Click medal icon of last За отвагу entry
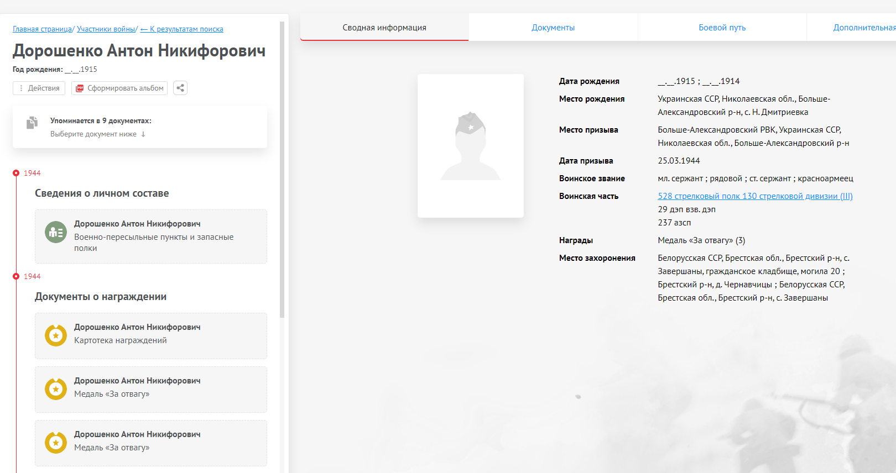The height and width of the screenshot is (473, 896). pos(56,443)
